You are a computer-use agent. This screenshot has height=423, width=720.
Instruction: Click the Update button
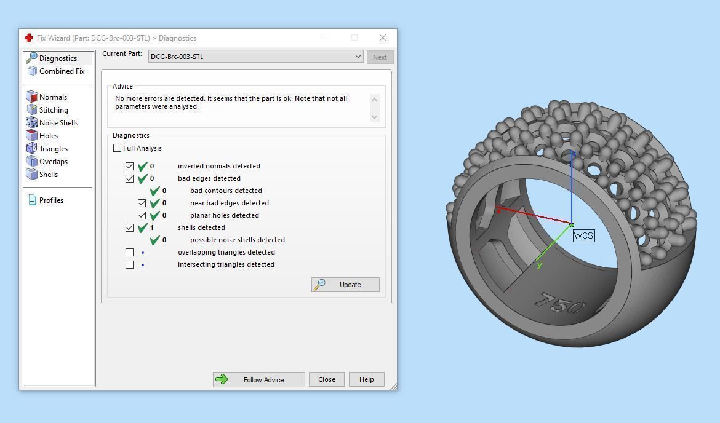[345, 285]
